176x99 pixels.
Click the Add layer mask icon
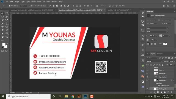pos(158,92)
